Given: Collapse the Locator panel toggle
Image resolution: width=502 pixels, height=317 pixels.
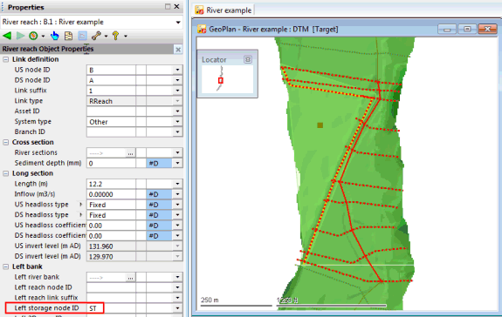Looking at the screenshot, I should click(248, 59).
